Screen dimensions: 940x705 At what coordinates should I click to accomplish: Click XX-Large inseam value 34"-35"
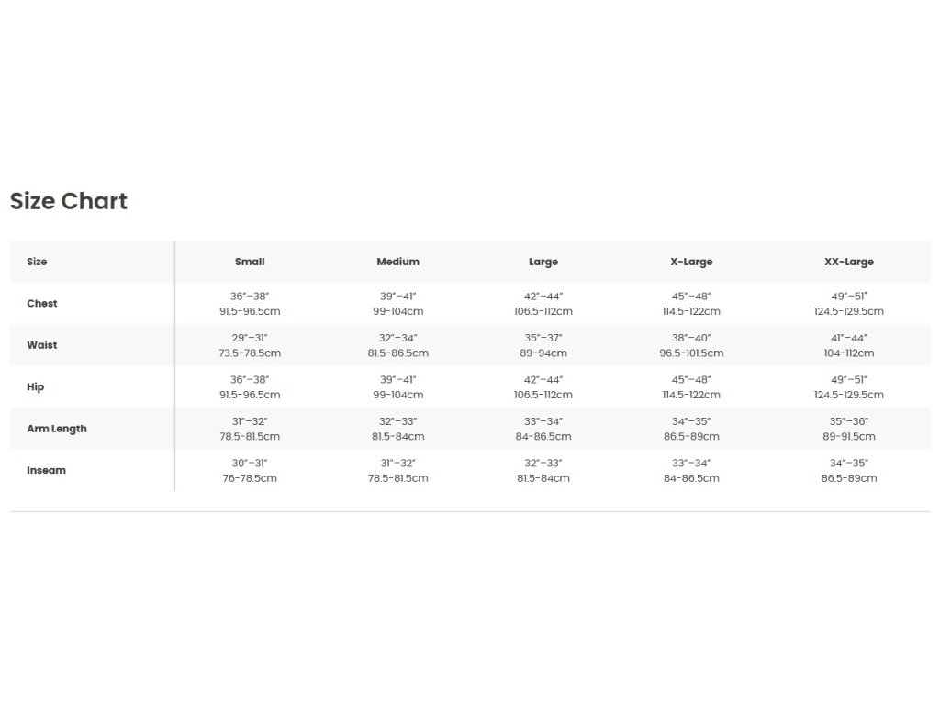[849, 463]
